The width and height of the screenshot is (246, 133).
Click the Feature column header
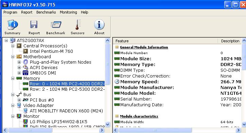[x=166, y=41]
